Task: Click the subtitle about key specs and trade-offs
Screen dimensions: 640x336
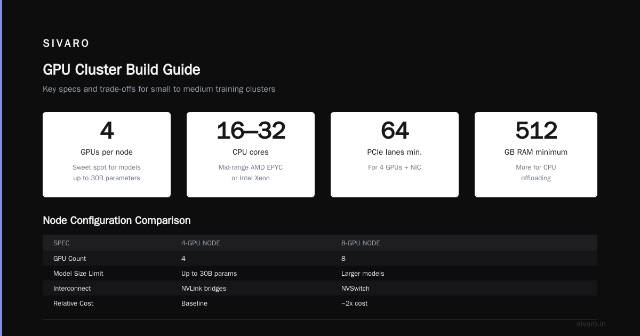Action: [x=159, y=89]
